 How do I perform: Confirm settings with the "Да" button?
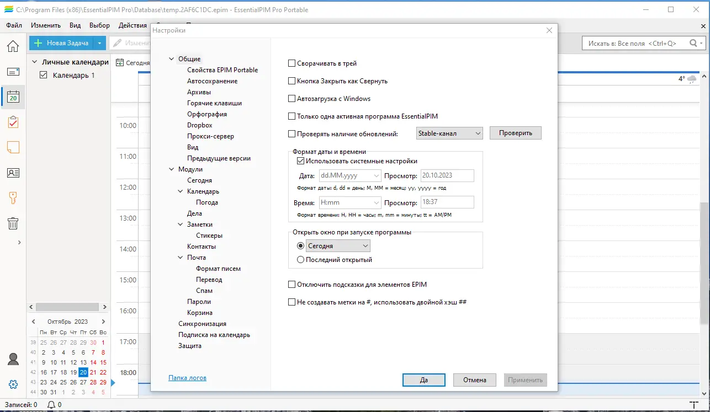tap(424, 380)
